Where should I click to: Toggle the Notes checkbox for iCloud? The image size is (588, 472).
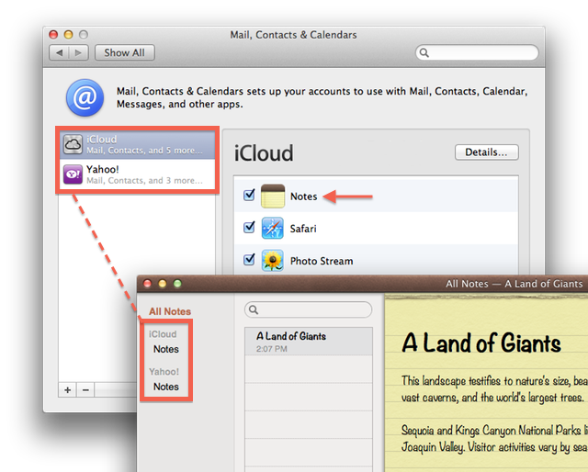[249, 195]
